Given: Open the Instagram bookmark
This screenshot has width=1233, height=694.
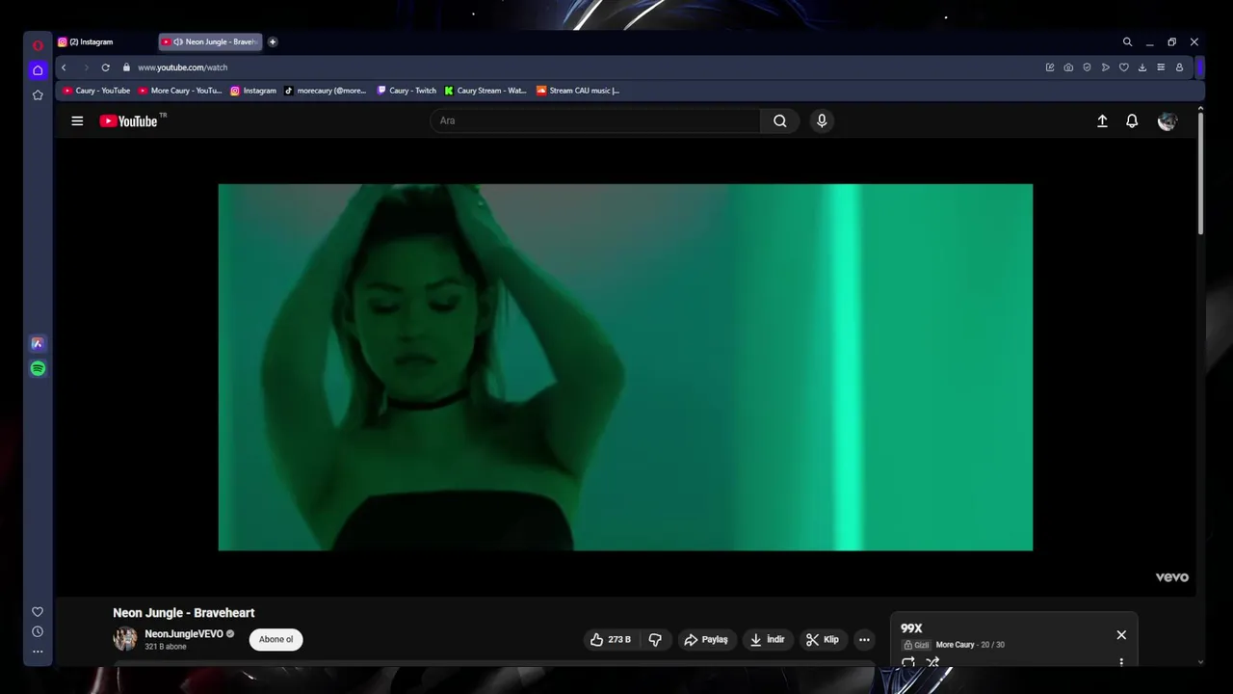Looking at the screenshot, I should click(x=253, y=91).
